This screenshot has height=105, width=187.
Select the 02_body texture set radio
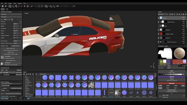1,73
